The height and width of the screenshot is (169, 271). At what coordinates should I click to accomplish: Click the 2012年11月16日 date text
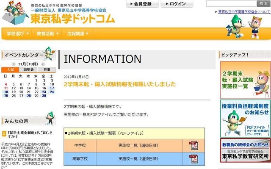point(76,77)
